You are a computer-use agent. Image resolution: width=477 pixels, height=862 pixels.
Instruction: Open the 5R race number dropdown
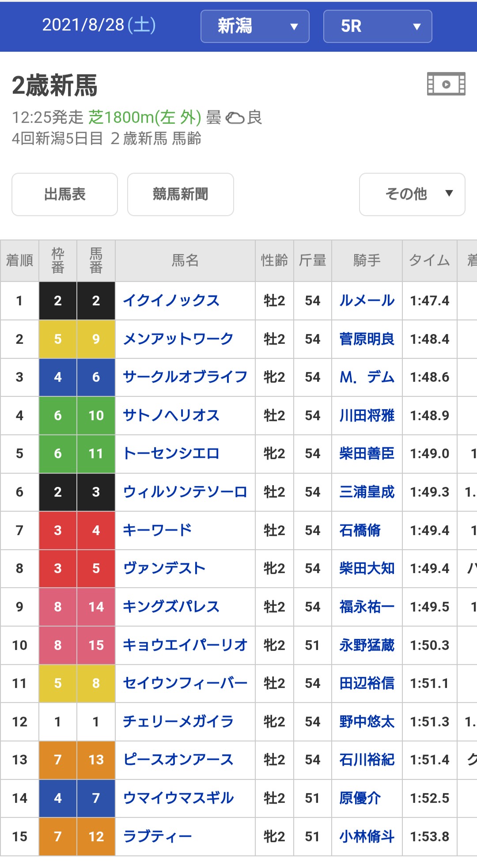point(378,27)
